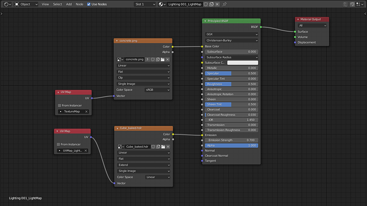367x206 pixels.
Task: Open Material Output target All dropdown
Action: (x=312, y=25)
